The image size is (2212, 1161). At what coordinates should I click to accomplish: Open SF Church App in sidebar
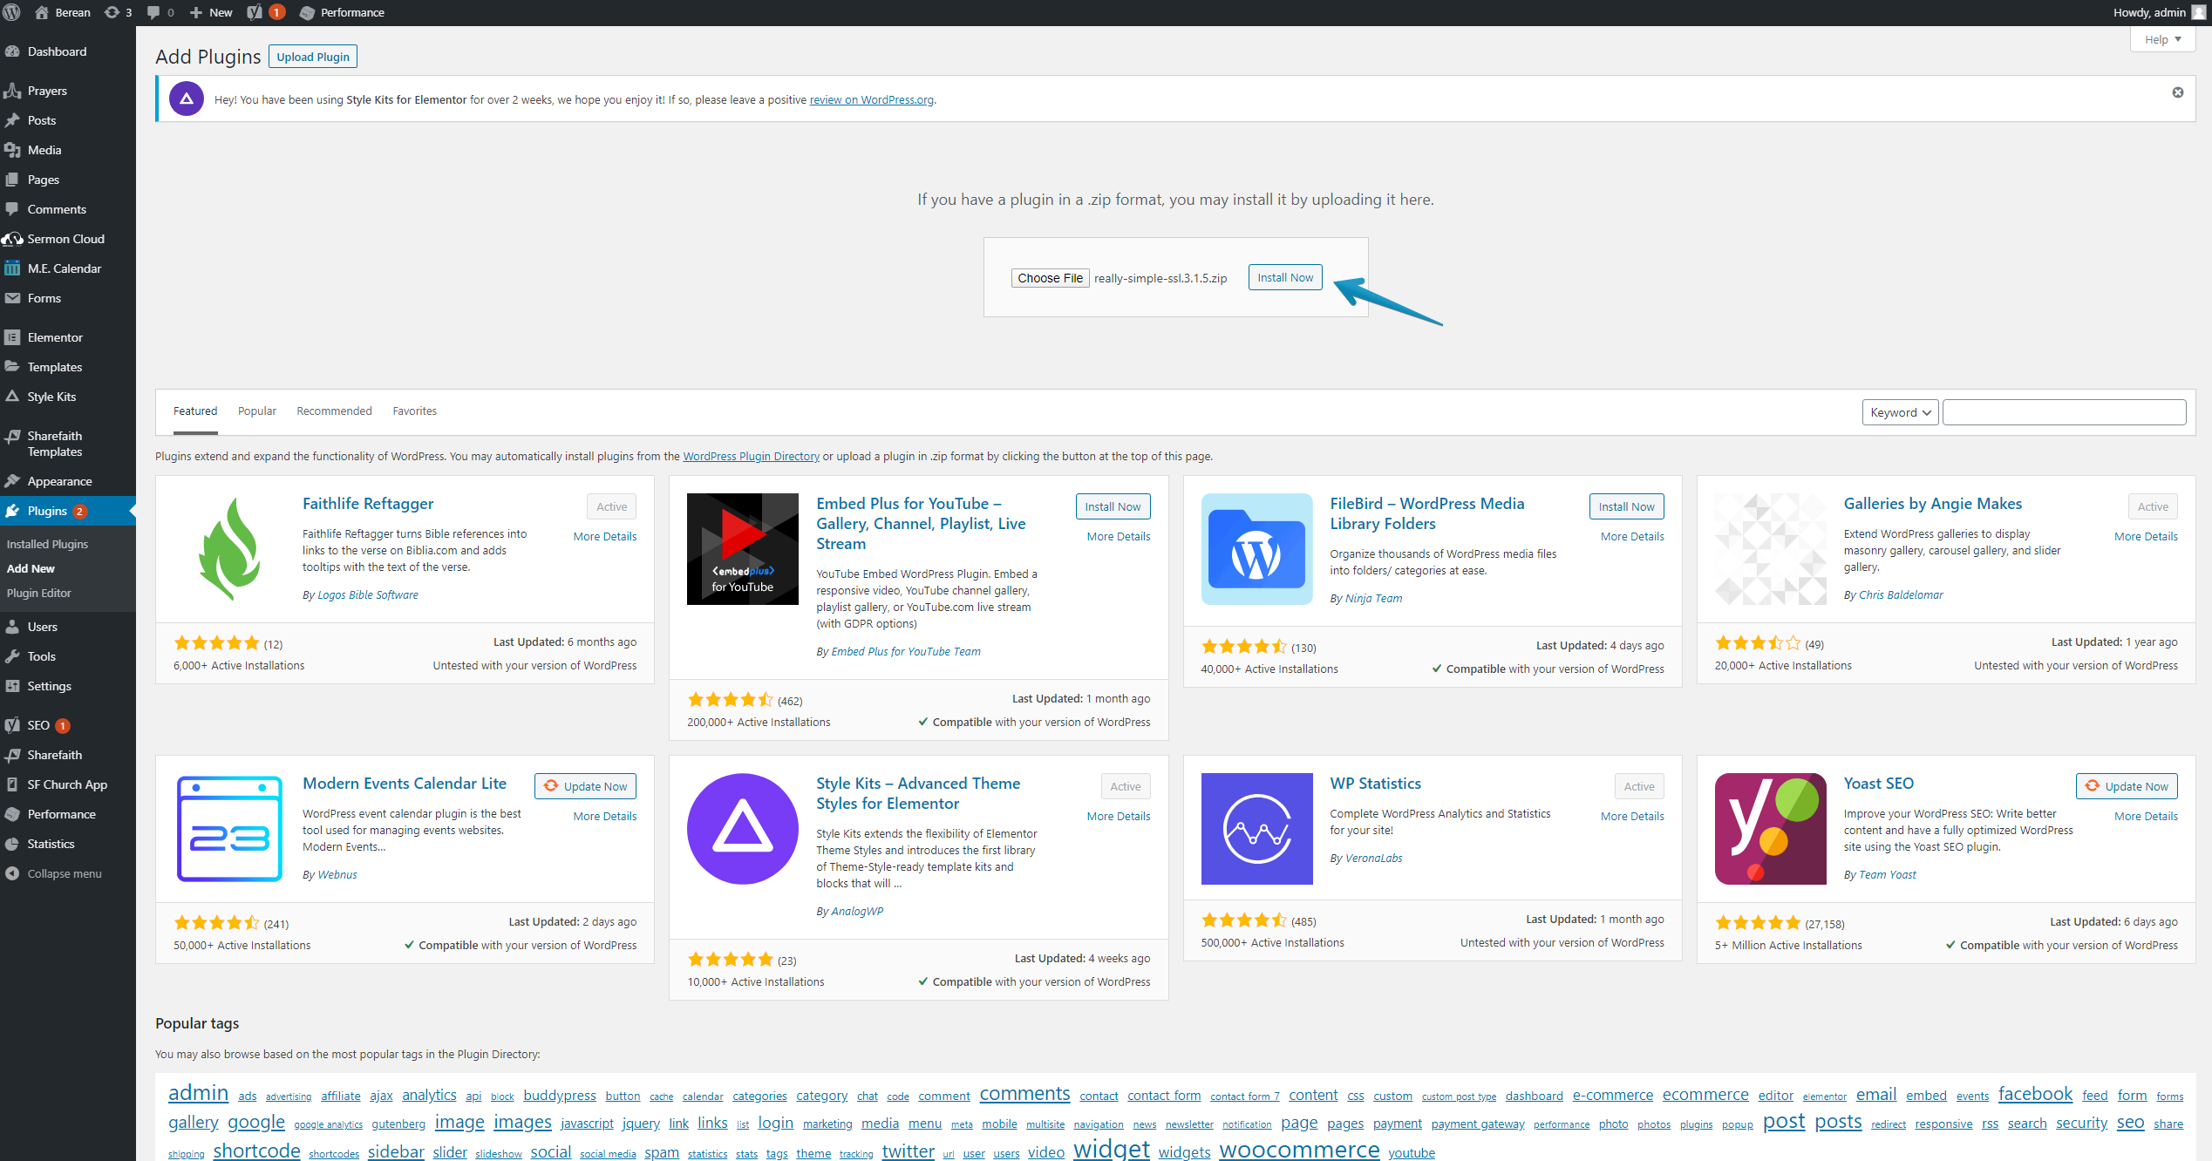(67, 784)
